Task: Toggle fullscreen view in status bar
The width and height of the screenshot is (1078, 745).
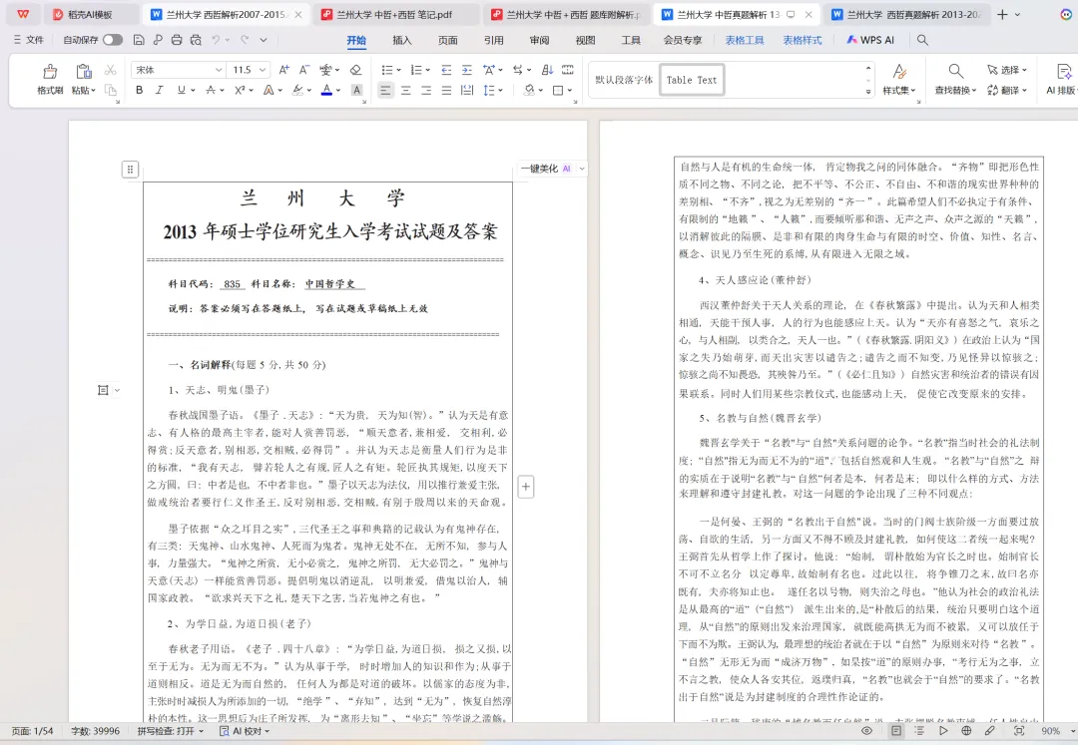Action: [x=1019, y=731]
